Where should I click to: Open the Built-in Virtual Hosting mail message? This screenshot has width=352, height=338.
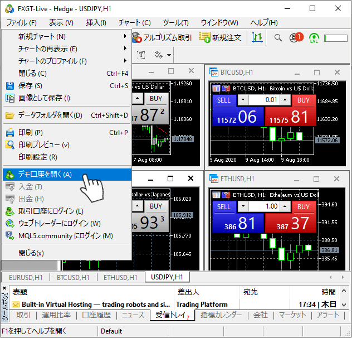174,305
